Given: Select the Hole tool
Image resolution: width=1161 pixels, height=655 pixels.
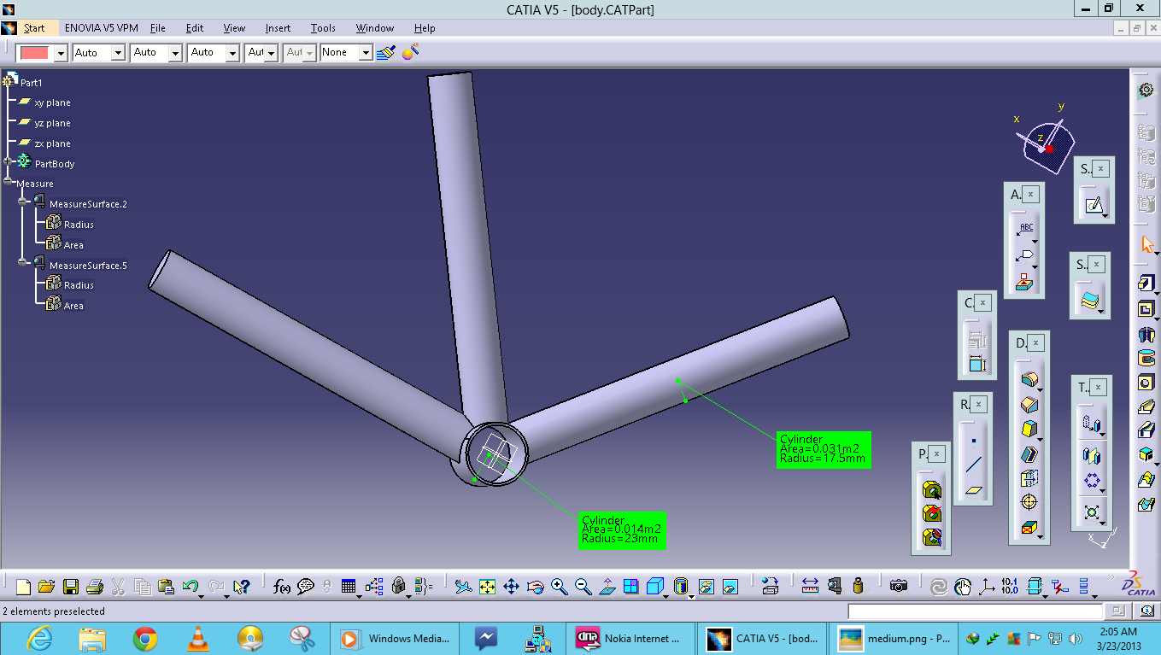Looking at the screenshot, I should [1147, 382].
